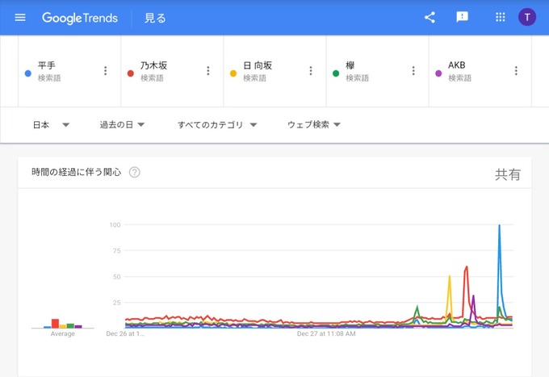Open more options for 平手 term
The image size is (549, 377).
tap(105, 71)
